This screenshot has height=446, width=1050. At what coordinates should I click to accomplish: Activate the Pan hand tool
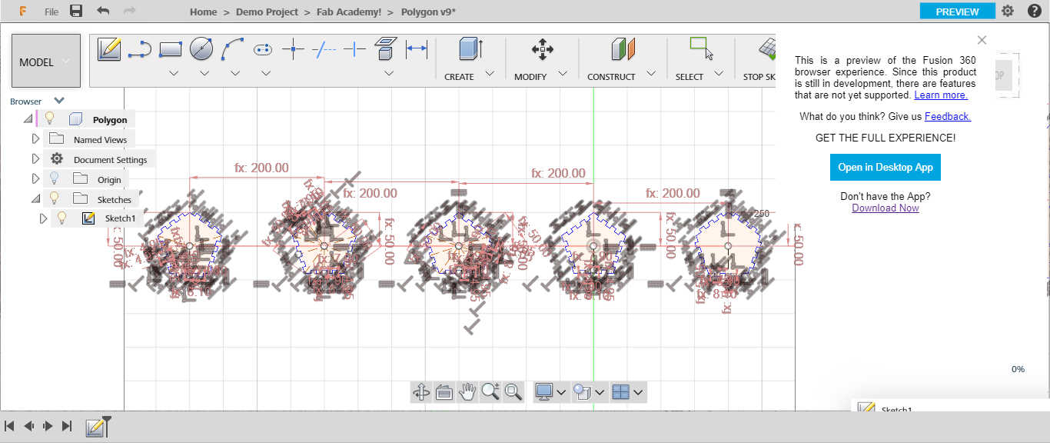pyautogui.click(x=467, y=391)
